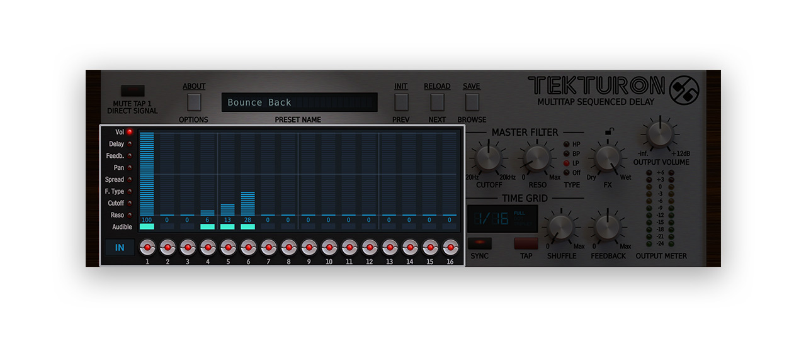Toggle Audible cell for tap 4
This screenshot has height=337, width=806.
[207, 227]
